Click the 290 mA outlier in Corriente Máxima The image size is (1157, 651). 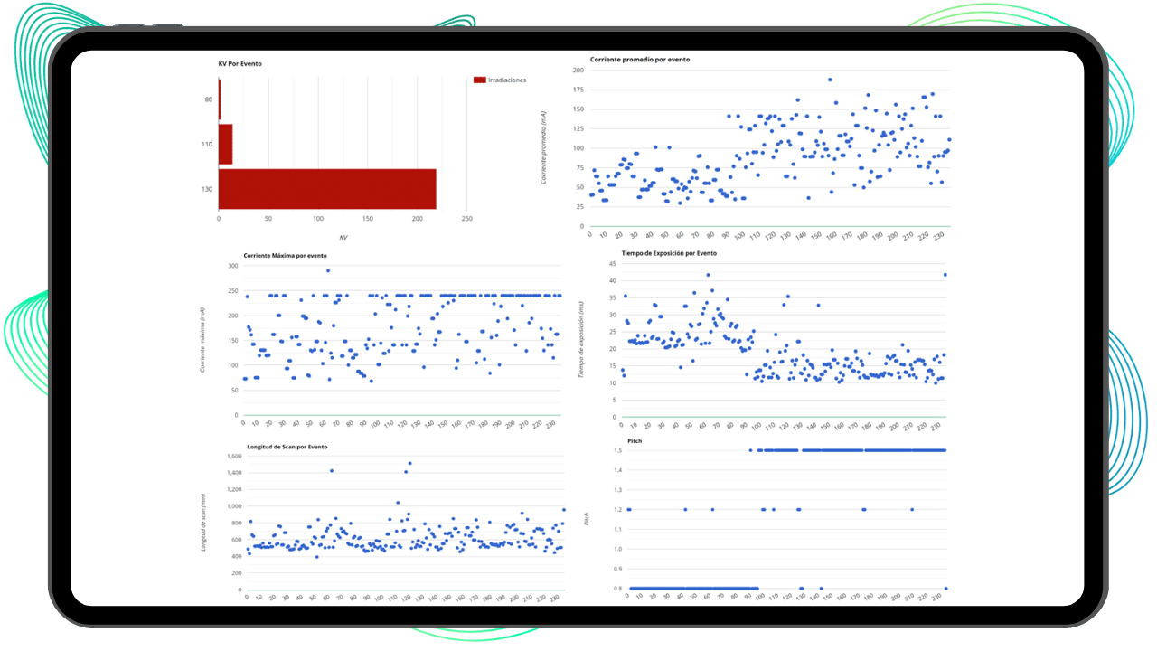[328, 270]
